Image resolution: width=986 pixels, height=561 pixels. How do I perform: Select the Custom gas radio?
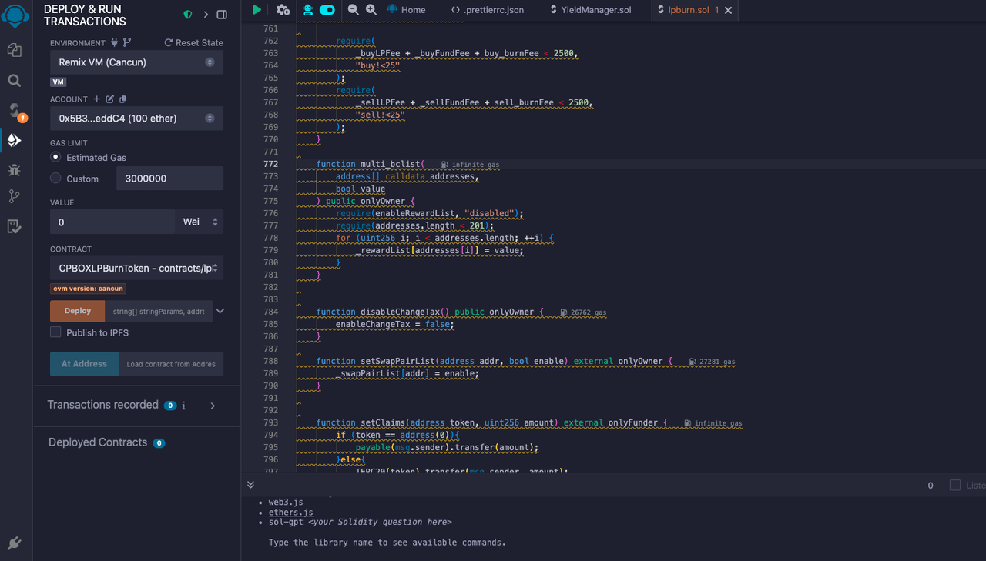(55, 178)
